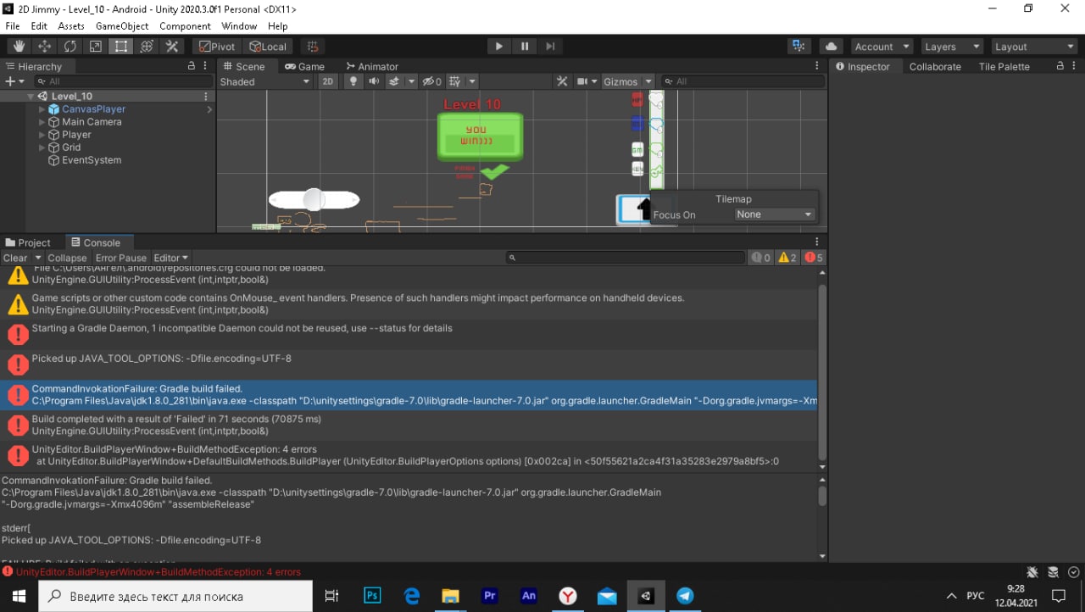The height and width of the screenshot is (612, 1085).
Task: Click the Console search field
Action: pyautogui.click(x=626, y=258)
